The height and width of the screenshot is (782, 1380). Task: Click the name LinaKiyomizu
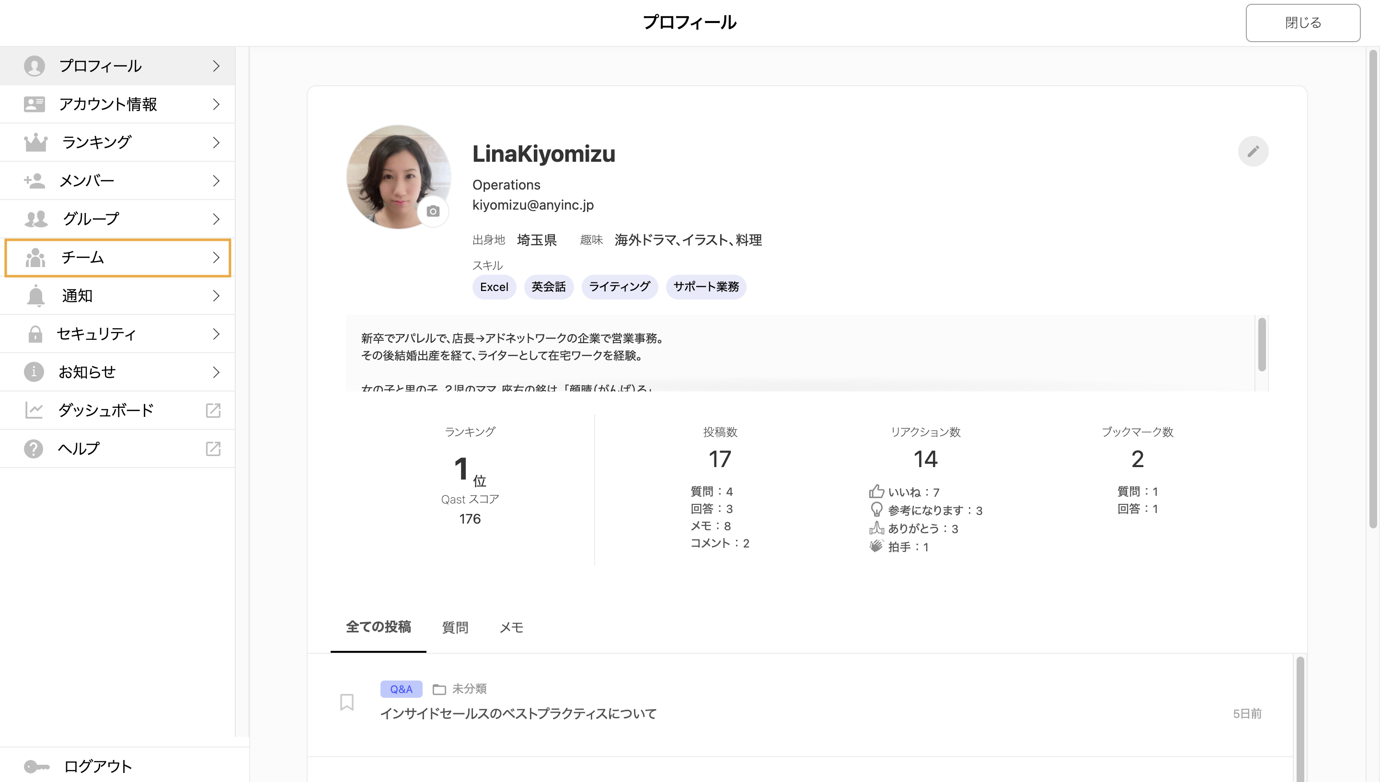pyautogui.click(x=543, y=154)
